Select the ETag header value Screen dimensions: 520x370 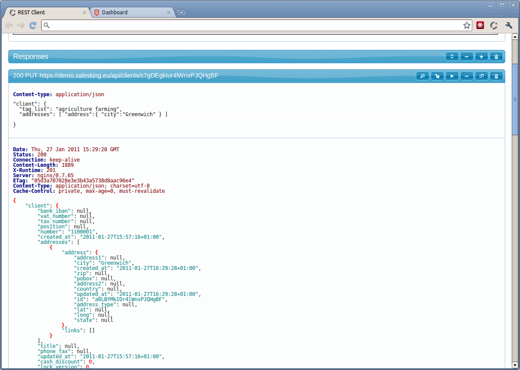point(82,181)
